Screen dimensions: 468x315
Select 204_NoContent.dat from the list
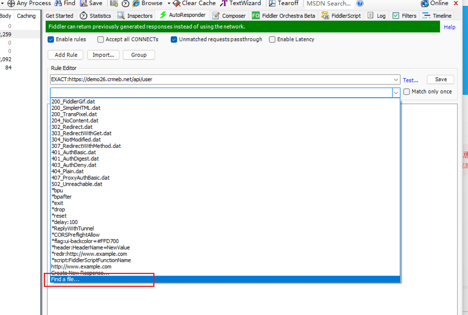pos(225,121)
